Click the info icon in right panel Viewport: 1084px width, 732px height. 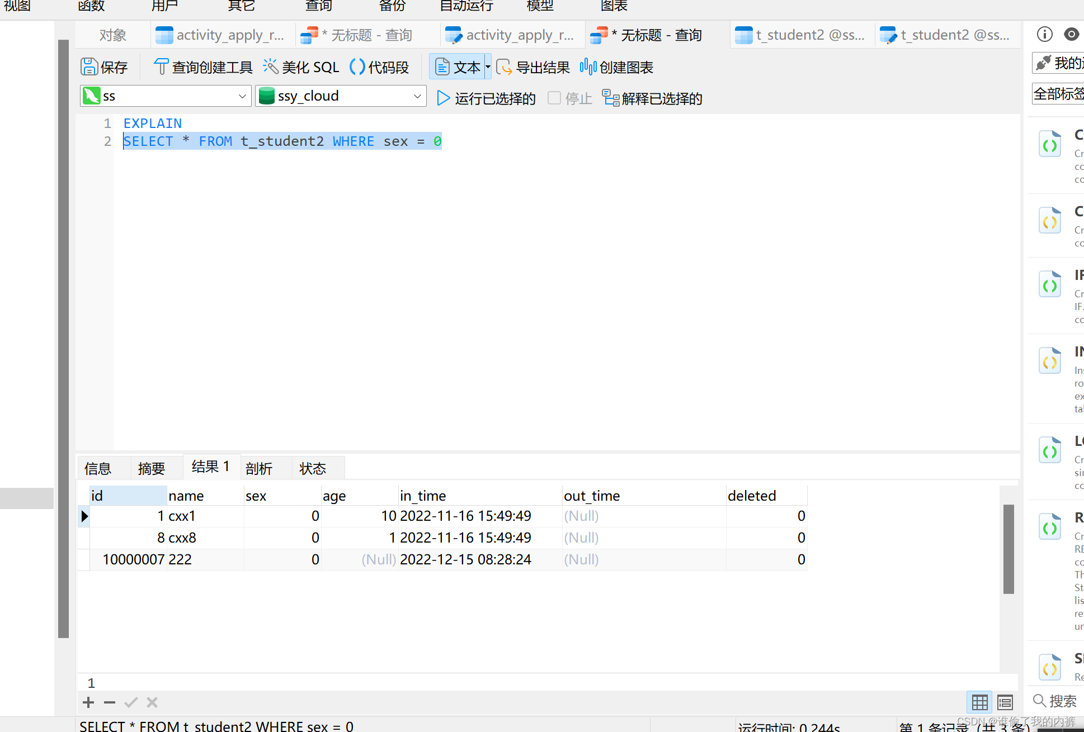1044,35
